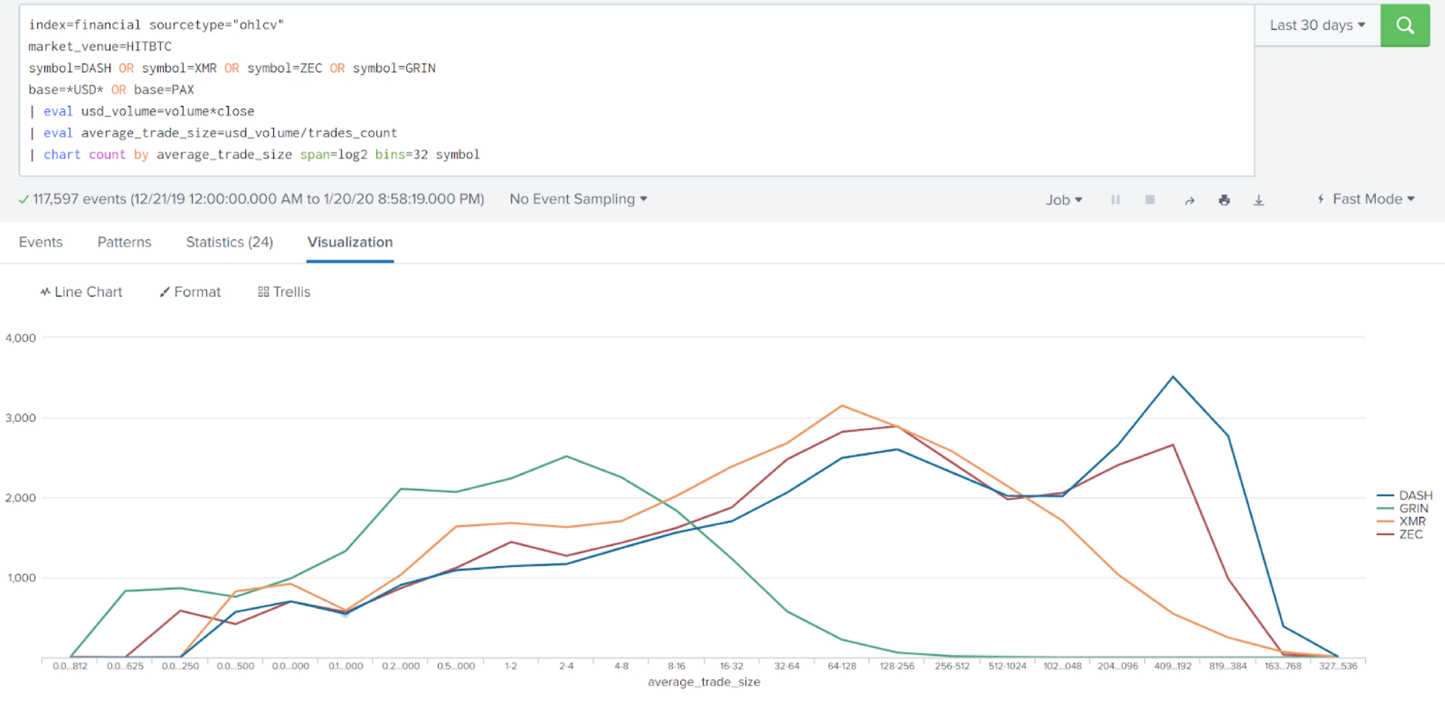Screen dimensions: 1445x703
Task: Click the XMR peak point at 64-128
Action: tap(841, 405)
